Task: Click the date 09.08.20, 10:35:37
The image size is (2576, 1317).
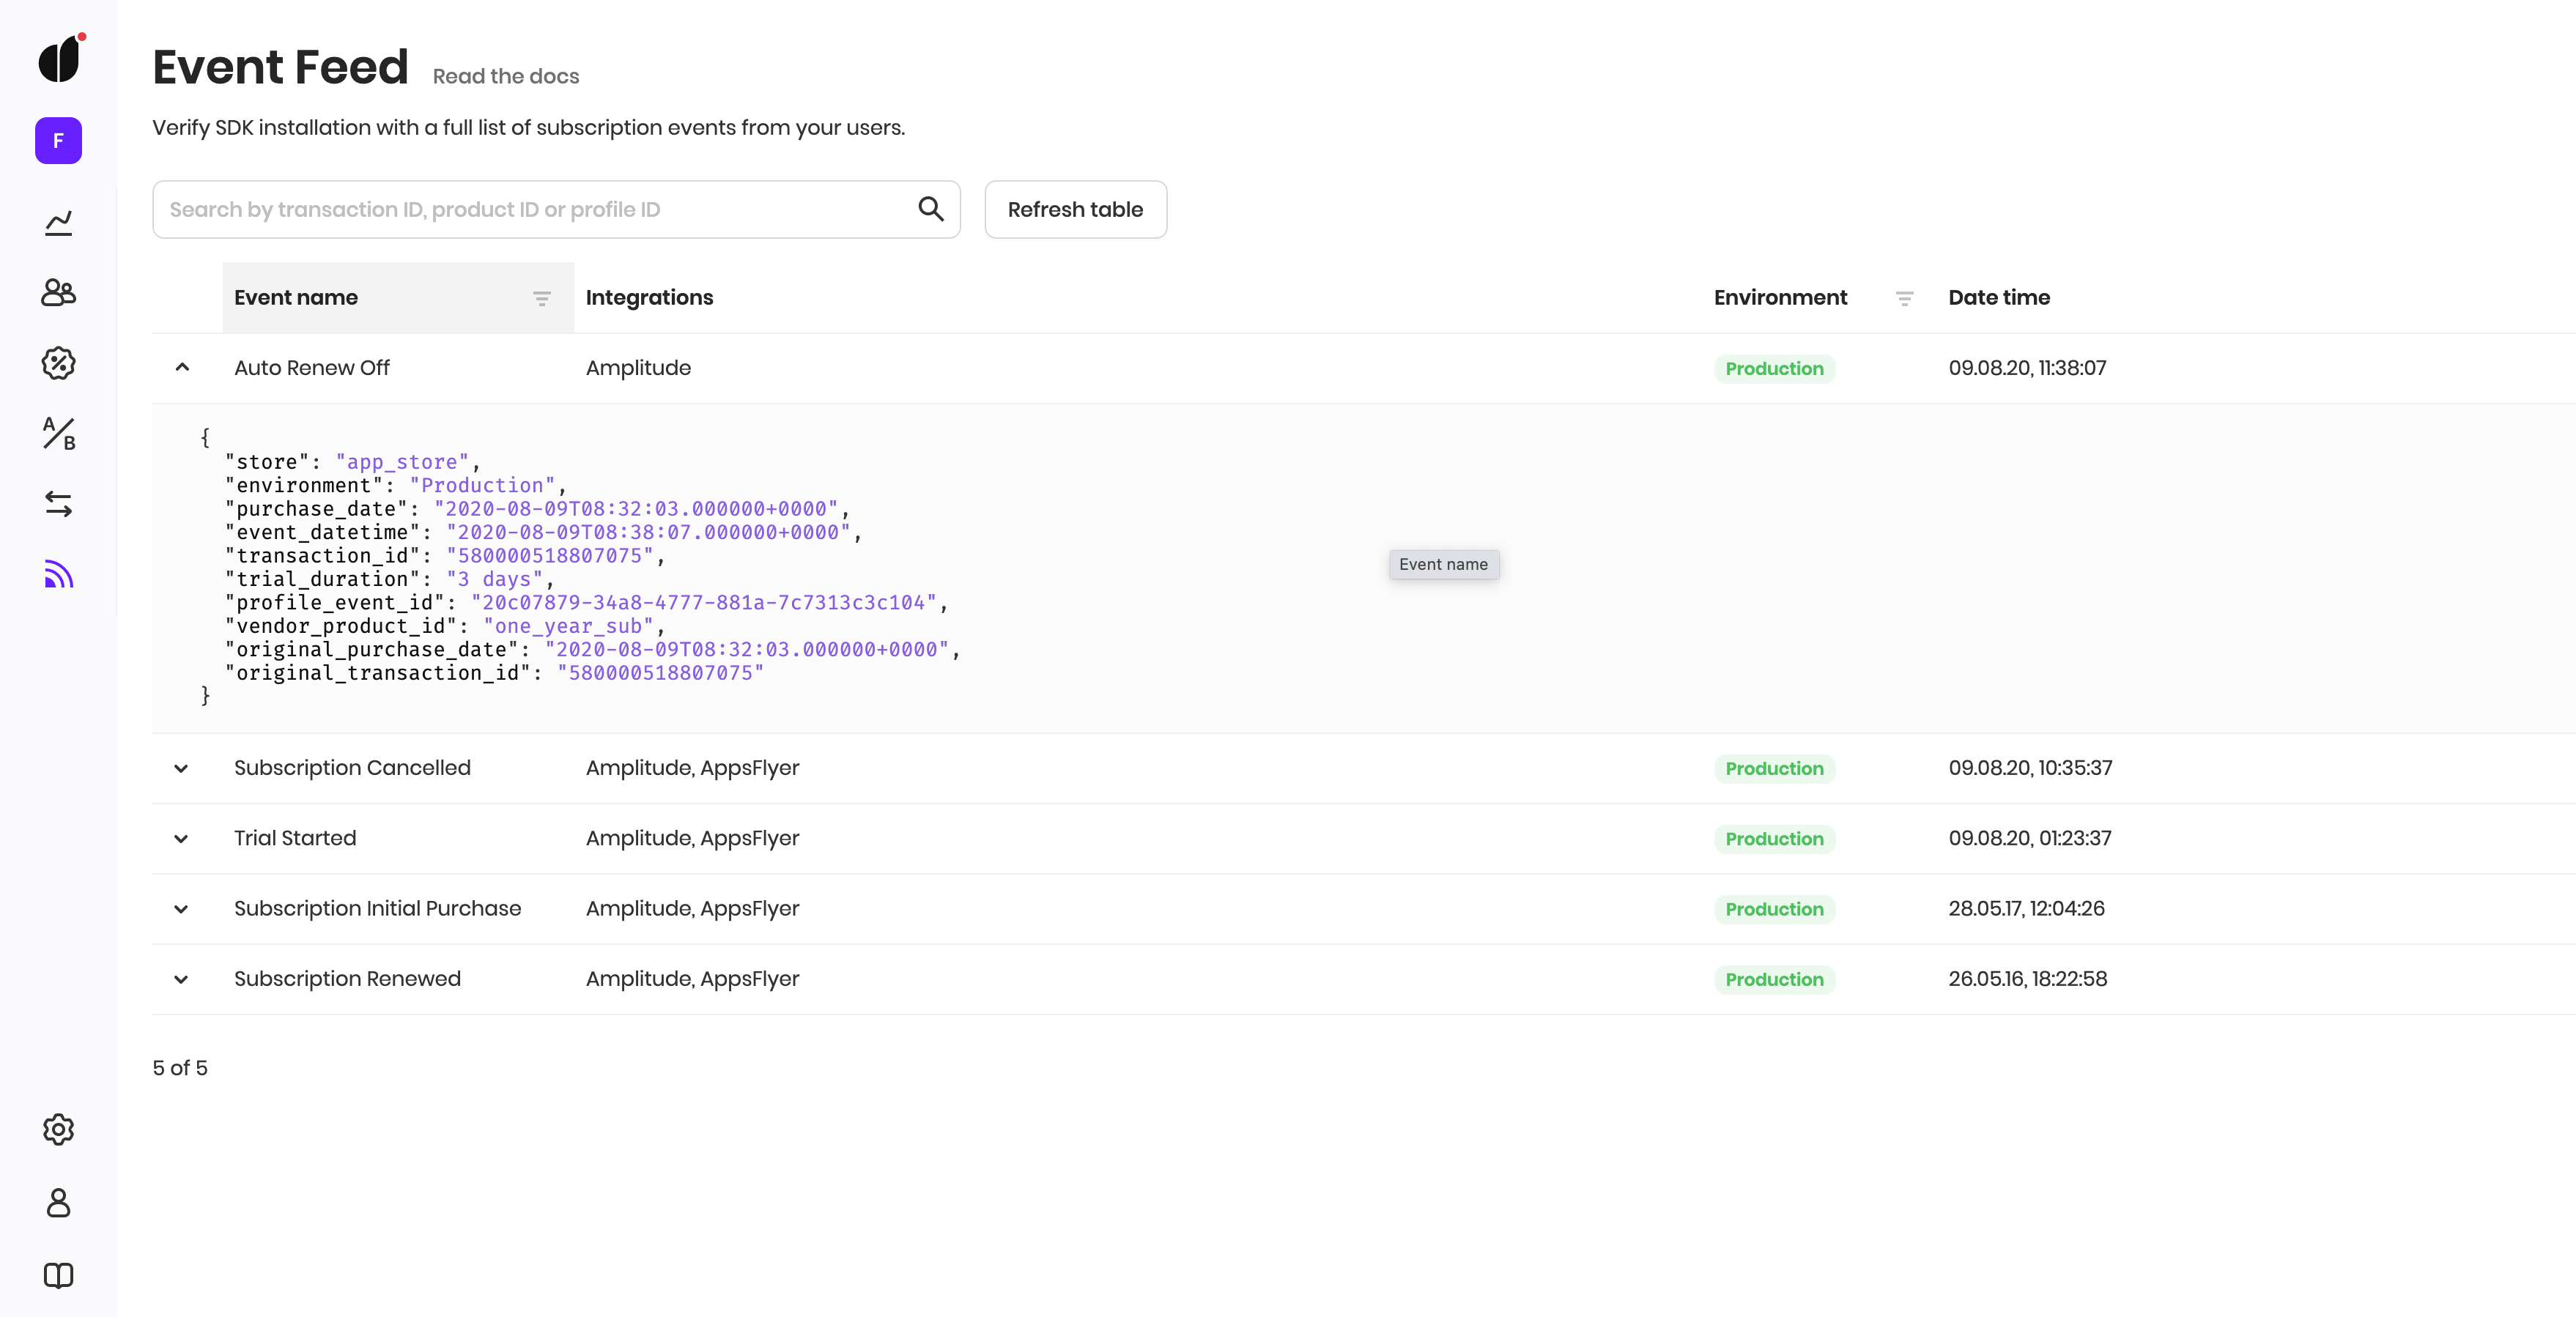Action: pos(2030,768)
